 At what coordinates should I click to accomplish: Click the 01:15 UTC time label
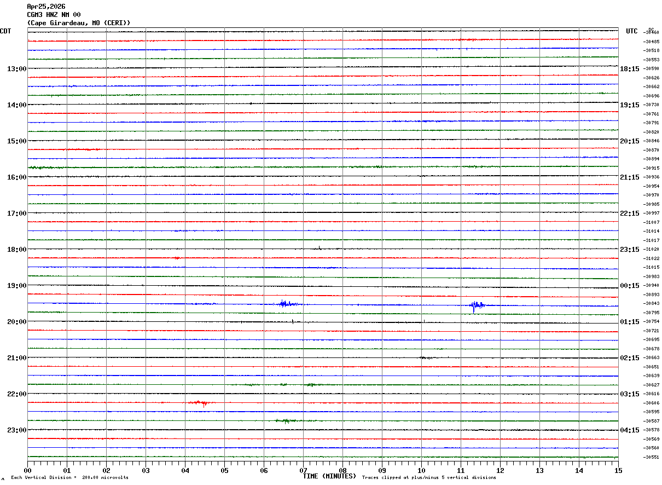(630, 322)
